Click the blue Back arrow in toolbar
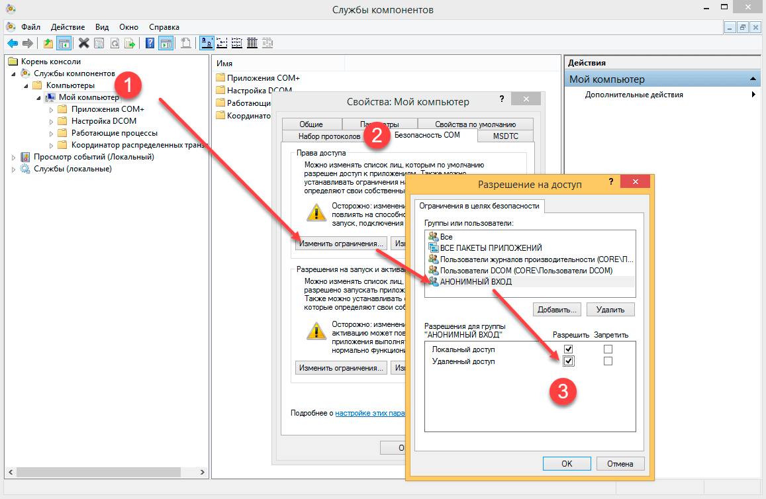The image size is (766, 499). pyautogui.click(x=12, y=44)
